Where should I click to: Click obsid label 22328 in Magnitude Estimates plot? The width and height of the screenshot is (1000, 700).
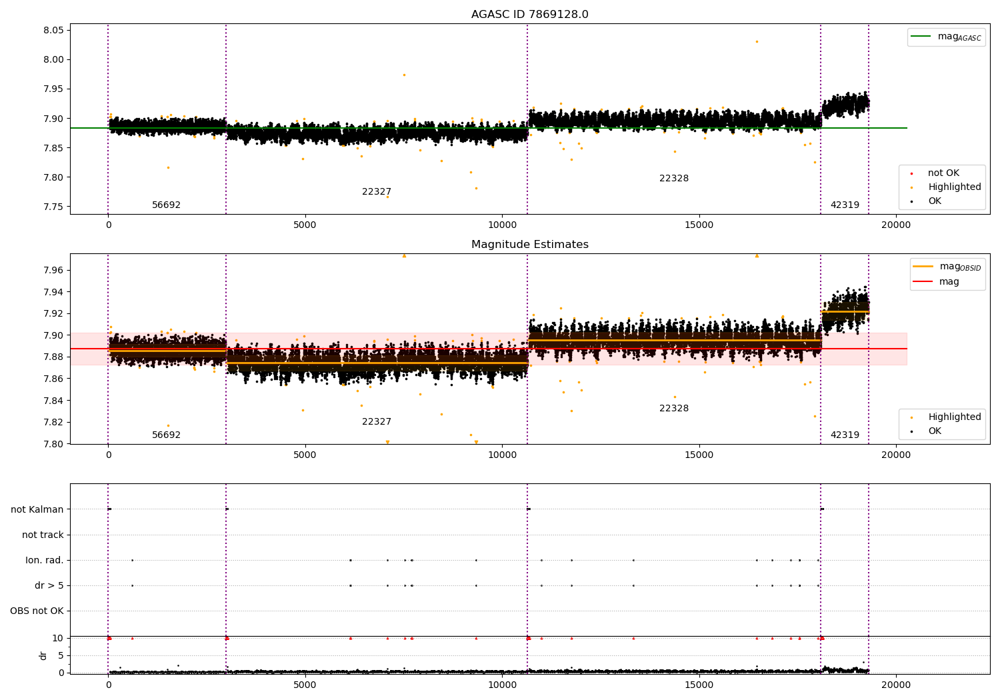pyautogui.click(x=674, y=409)
